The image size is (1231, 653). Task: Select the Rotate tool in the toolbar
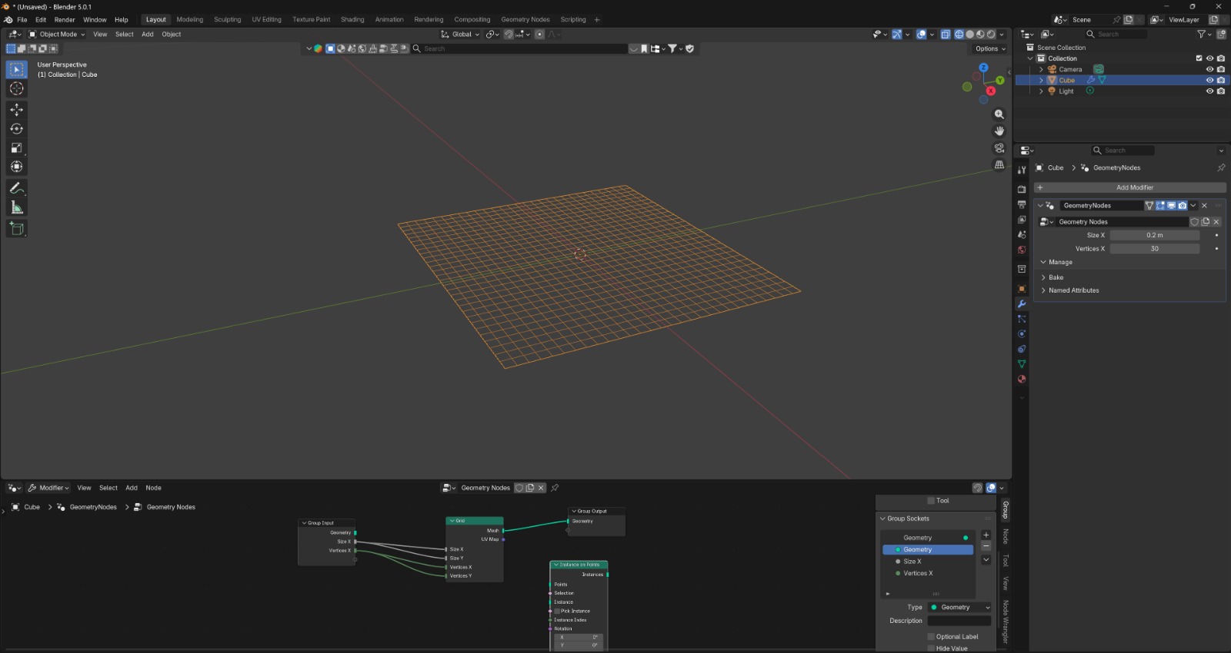[x=16, y=129]
